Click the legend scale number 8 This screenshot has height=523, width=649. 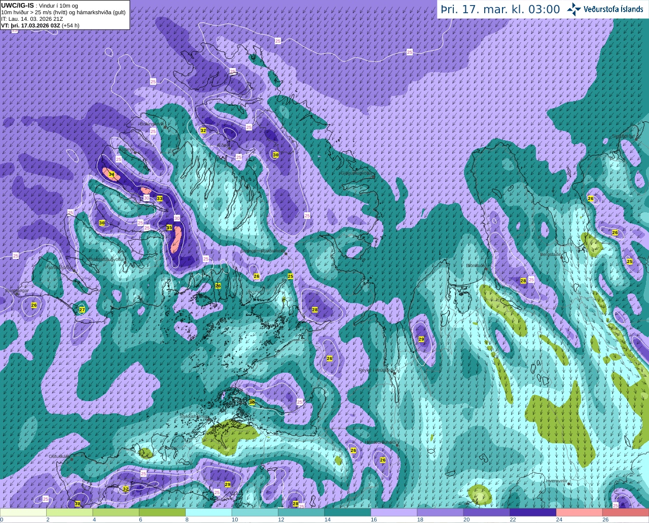pos(187,519)
